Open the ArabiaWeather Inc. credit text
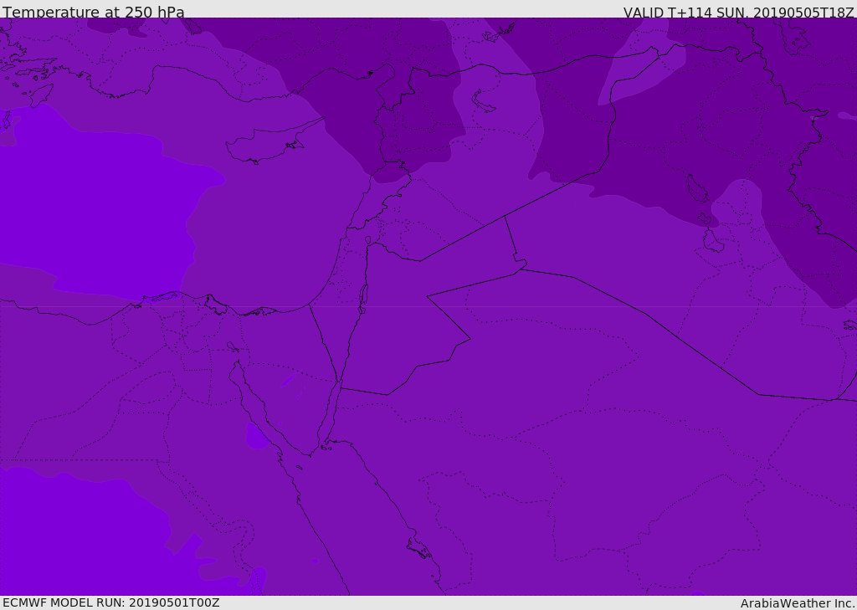The height and width of the screenshot is (610, 857). click(x=797, y=602)
